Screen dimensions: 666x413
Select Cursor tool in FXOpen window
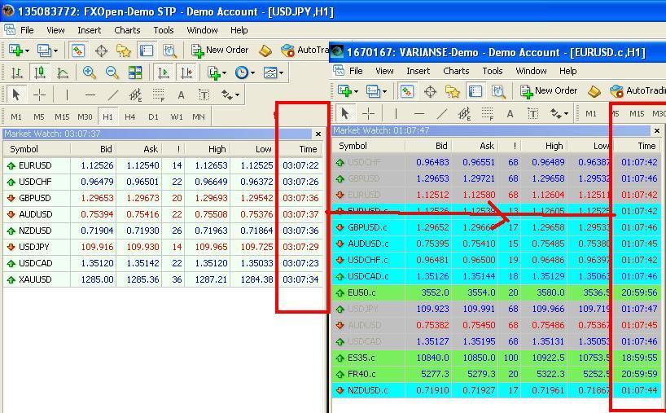[16, 94]
